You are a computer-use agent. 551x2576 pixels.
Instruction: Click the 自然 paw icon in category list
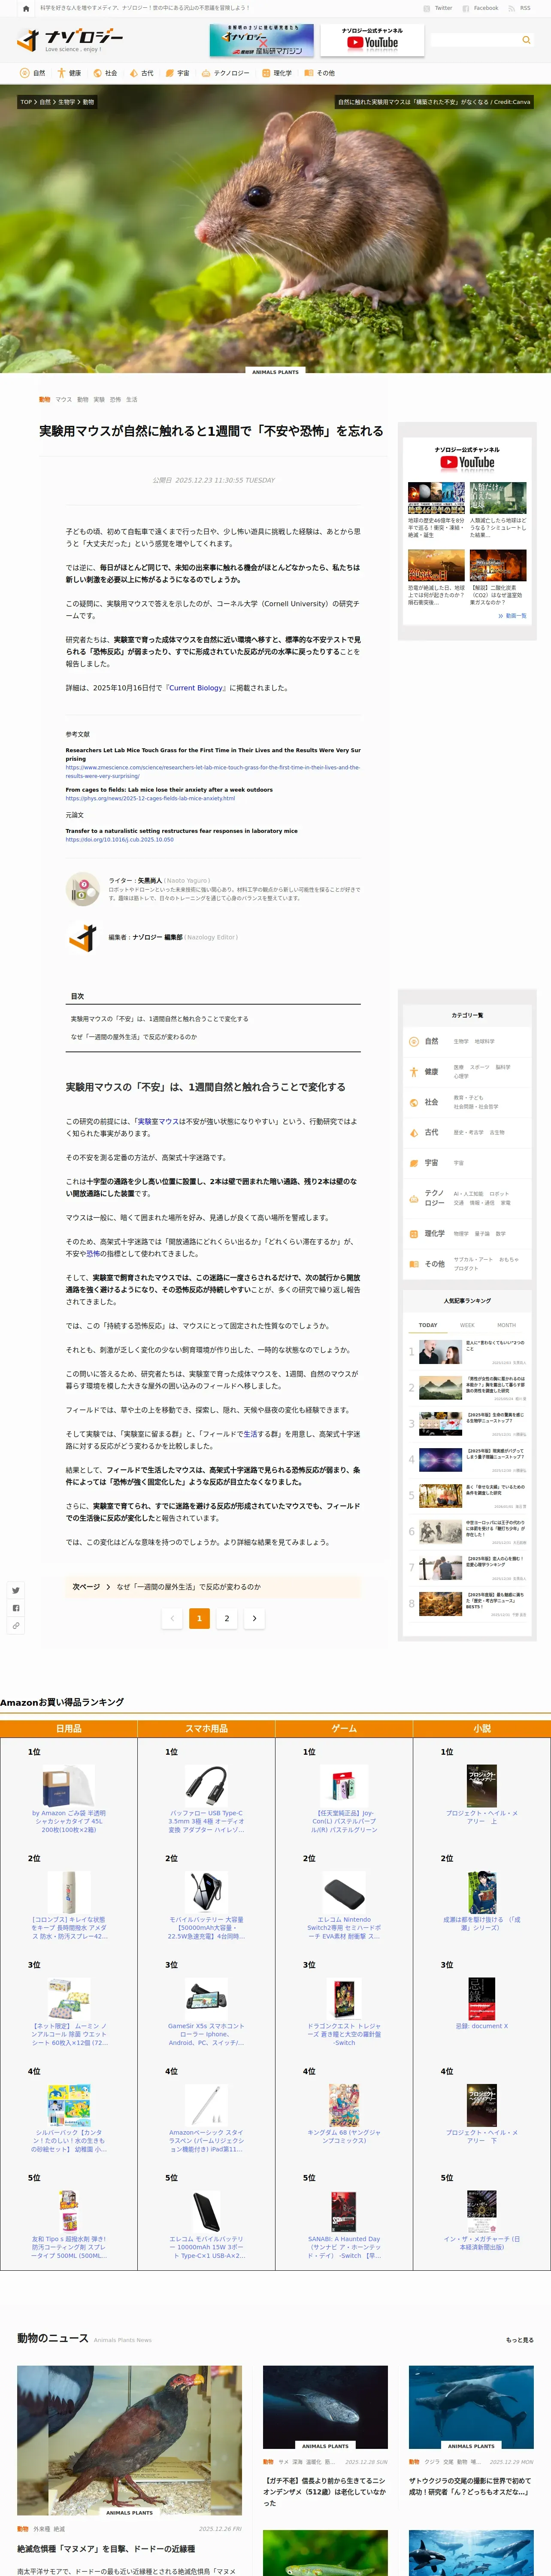point(414,1041)
